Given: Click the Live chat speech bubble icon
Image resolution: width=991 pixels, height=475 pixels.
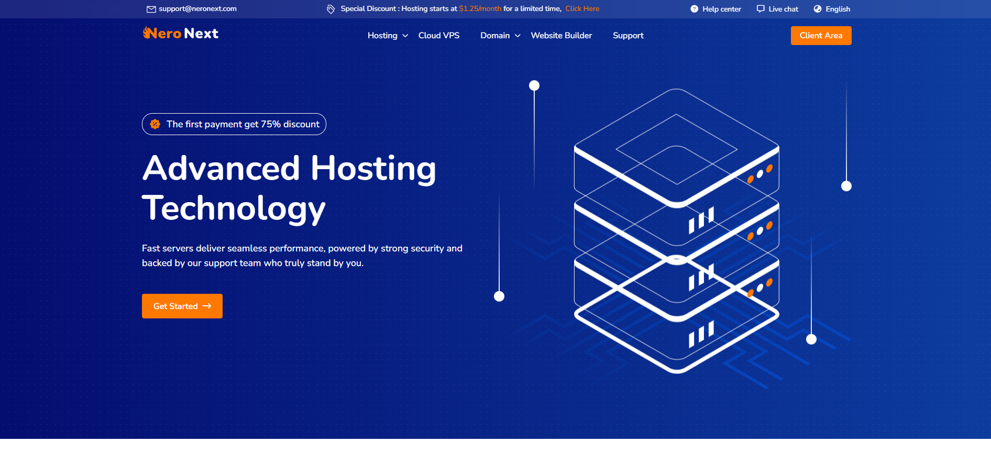Looking at the screenshot, I should pyautogui.click(x=761, y=9).
